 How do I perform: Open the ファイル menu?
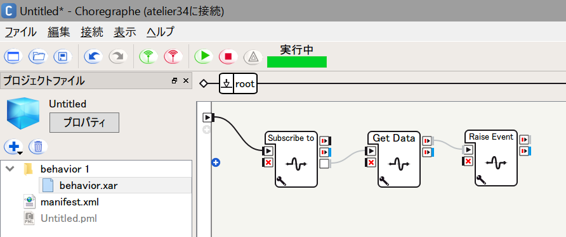pos(20,32)
